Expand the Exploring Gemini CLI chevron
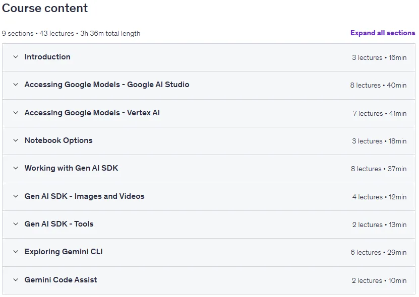This screenshot has width=419, height=297. (16, 252)
